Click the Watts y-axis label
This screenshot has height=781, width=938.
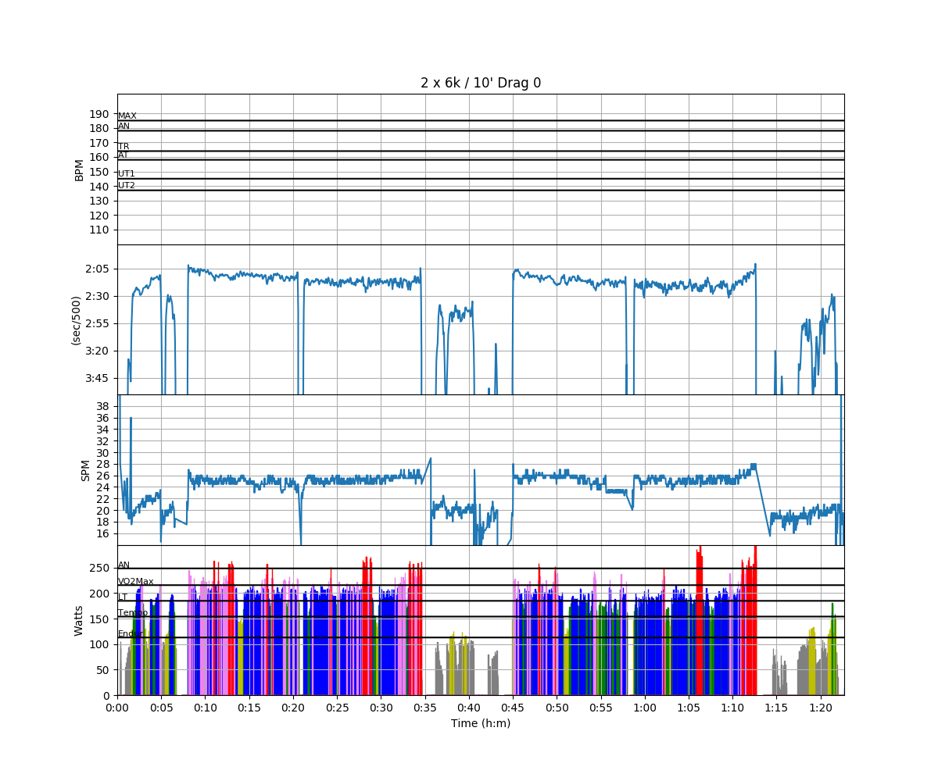(79, 620)
